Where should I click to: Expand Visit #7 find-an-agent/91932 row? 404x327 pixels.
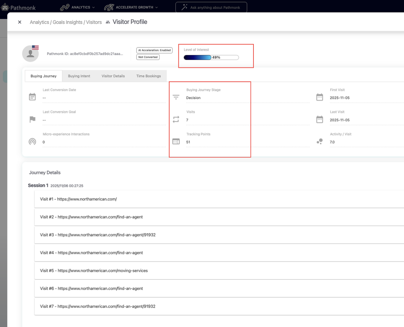pos(219,306)
